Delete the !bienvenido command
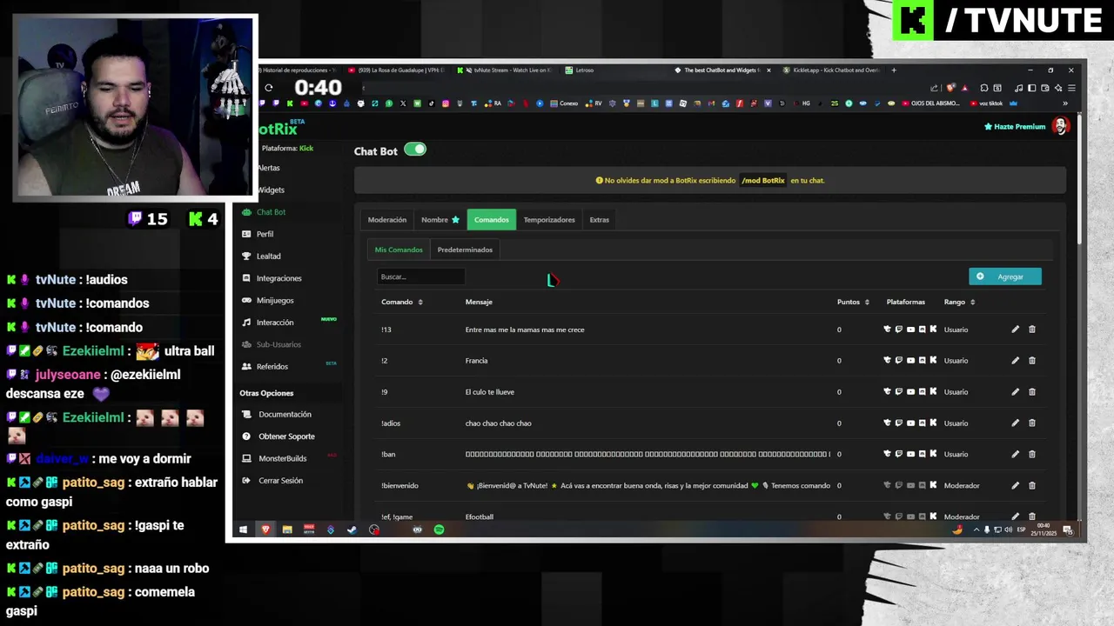The height and width of the screenshot is (626, 1114). pyautogui.click(x=1032, y=485)
